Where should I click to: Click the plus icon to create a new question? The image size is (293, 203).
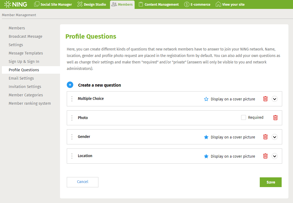click(x=70, y=84)
